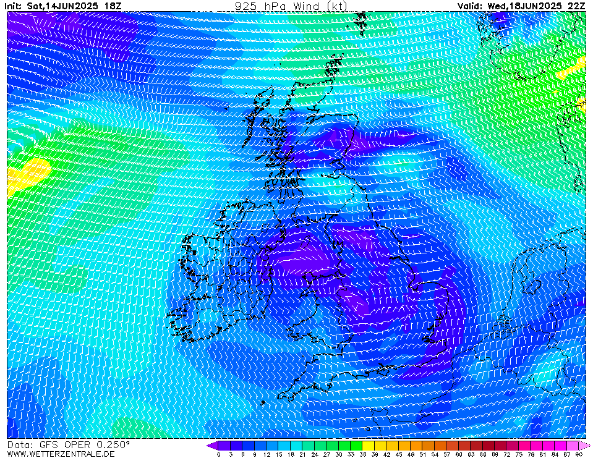Click the '0' value under the legend

pos(219,454)
